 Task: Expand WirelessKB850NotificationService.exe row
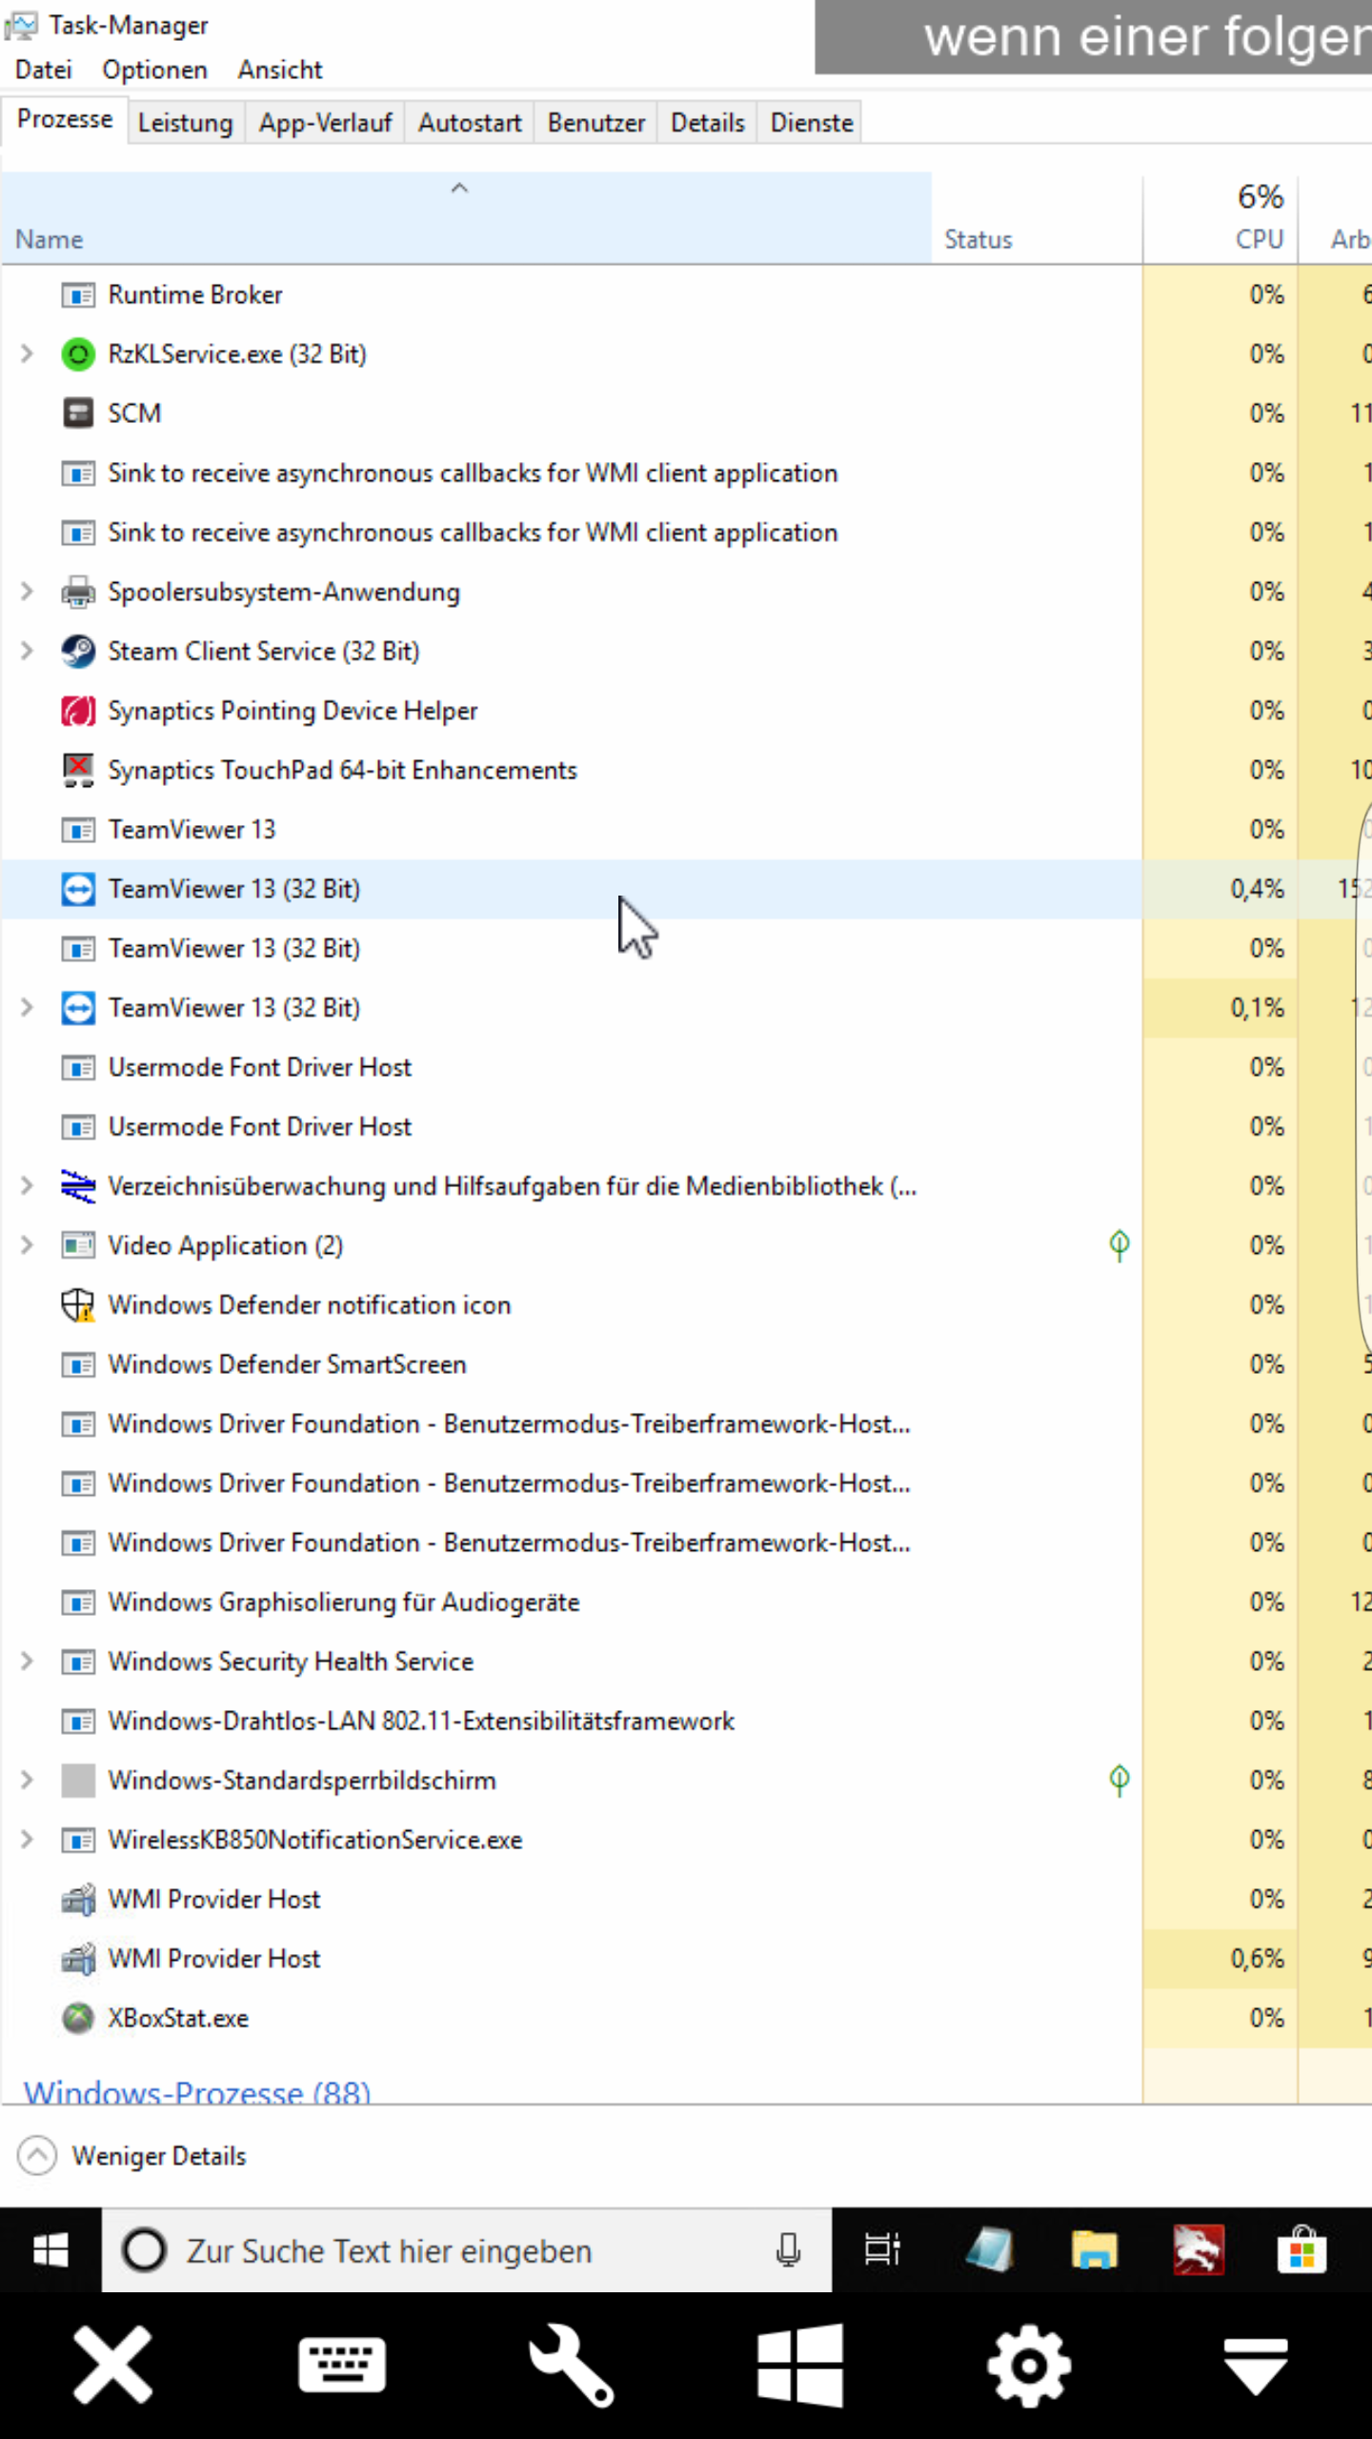[27, 1840]
